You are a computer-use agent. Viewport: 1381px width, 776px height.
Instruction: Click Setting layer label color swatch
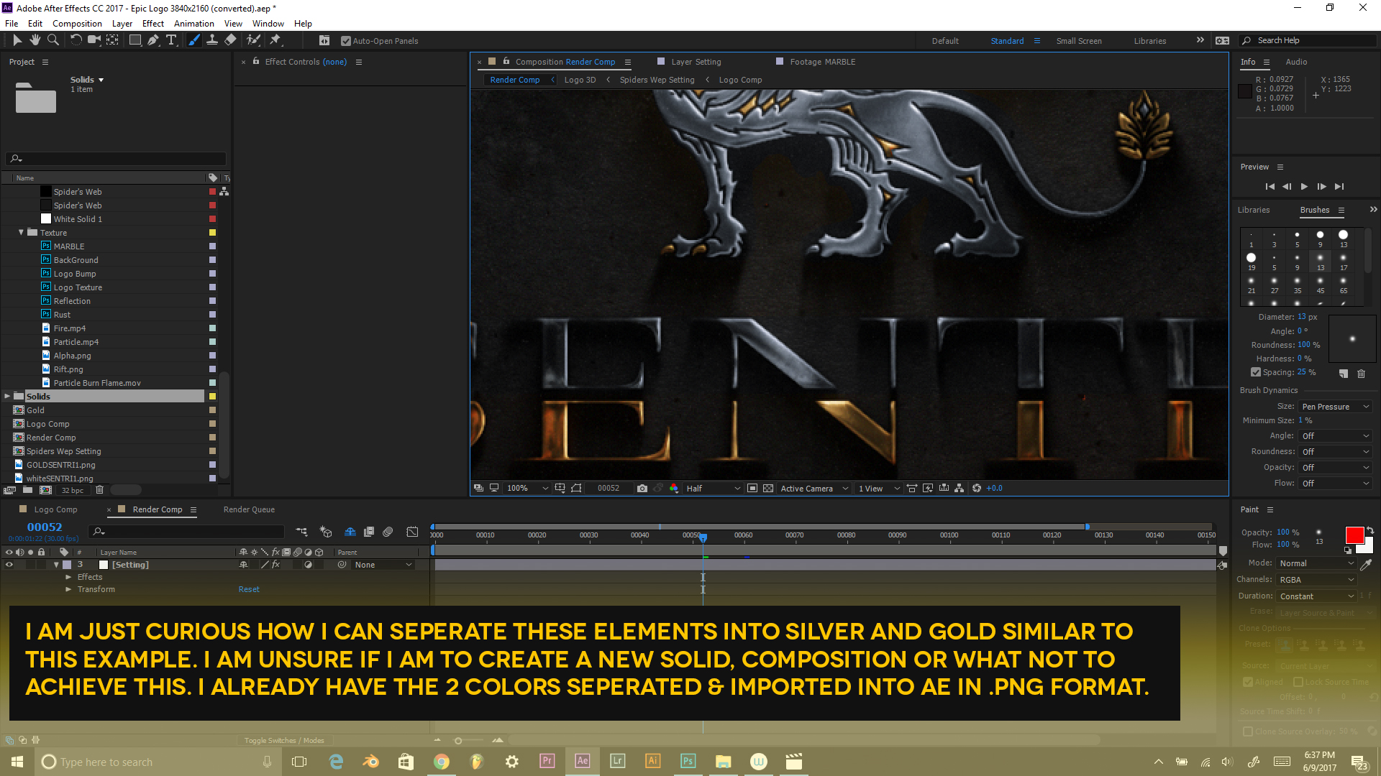pos(67,565)
